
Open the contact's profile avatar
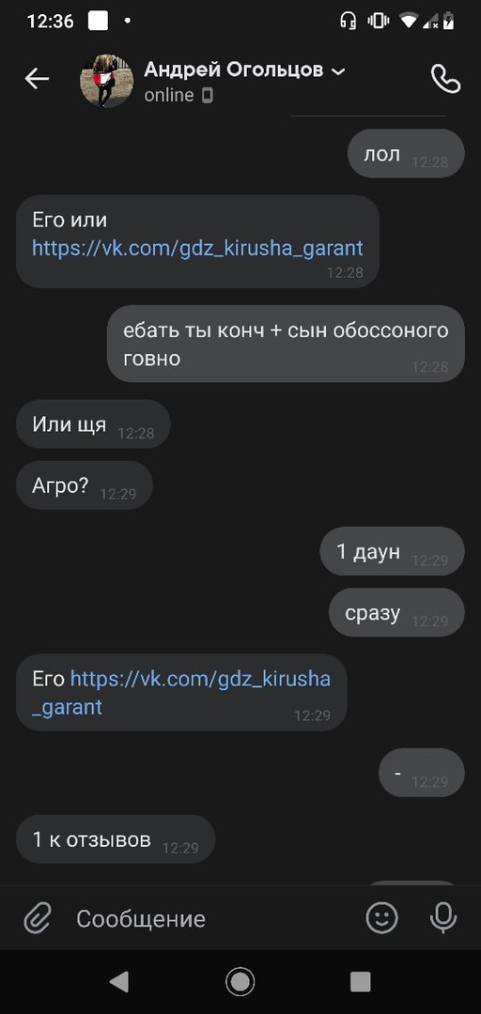click(106, 80)
